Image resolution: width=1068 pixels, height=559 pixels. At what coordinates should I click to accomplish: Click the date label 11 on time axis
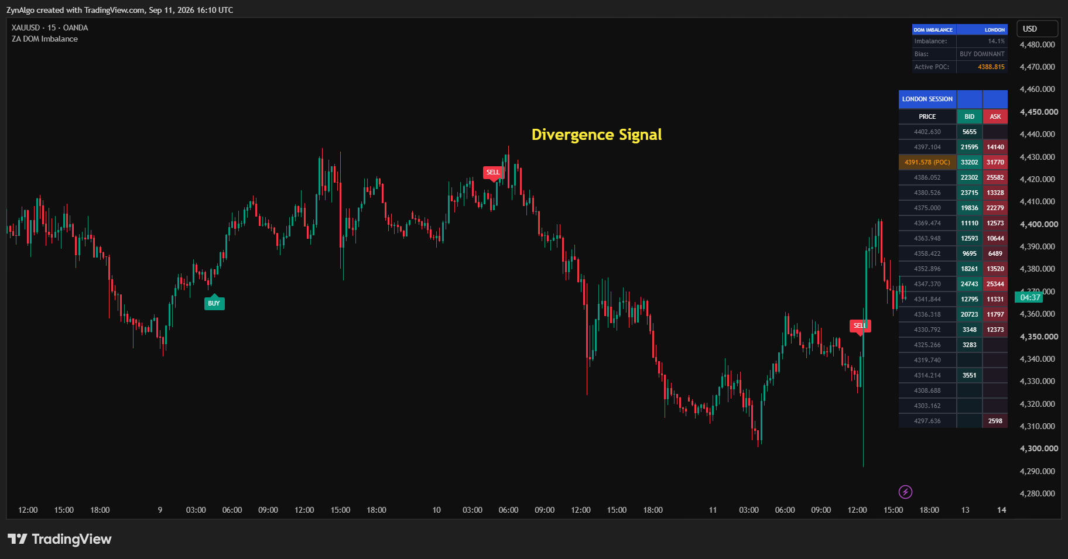713,510
